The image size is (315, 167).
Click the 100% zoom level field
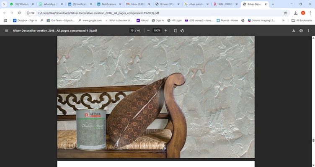pyautogui.click(x=157, y=30)
